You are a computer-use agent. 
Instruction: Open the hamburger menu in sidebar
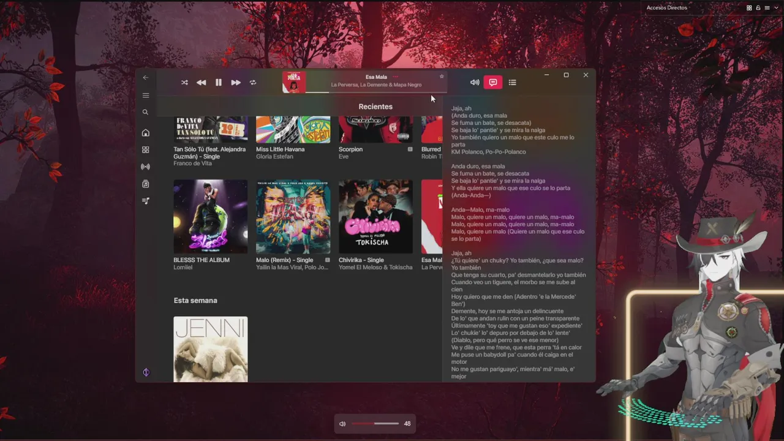(x=145, y=96)
